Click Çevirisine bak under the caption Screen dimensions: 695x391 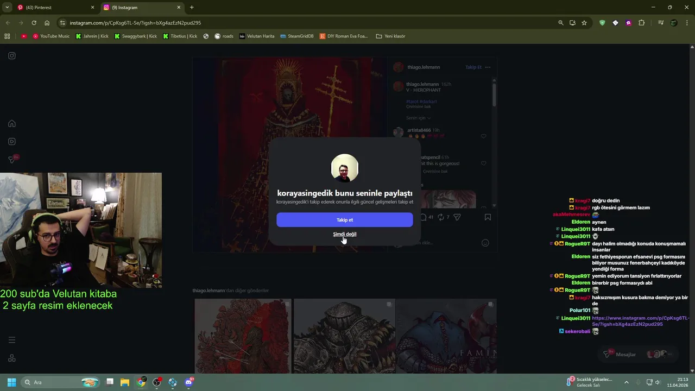tap(419, 106)
